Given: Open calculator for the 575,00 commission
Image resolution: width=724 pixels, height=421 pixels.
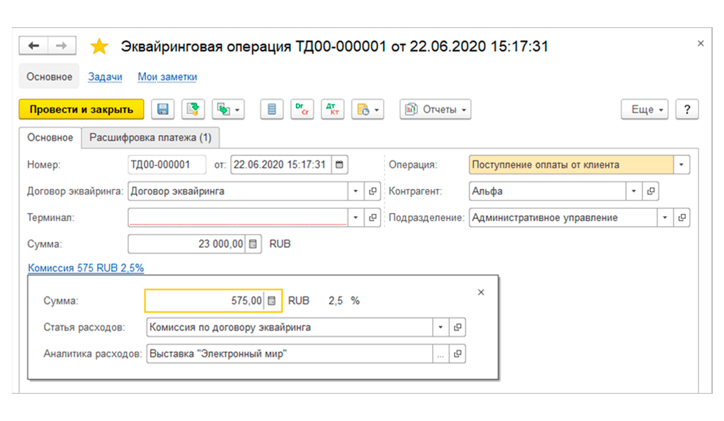Looking at the screenshot, I should pyautogui.click(x=272, y=300).
